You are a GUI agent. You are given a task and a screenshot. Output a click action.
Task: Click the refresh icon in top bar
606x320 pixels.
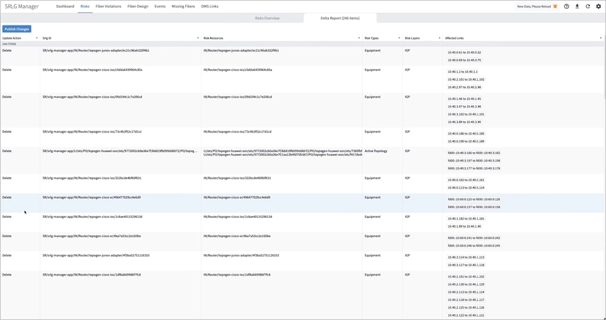tap(588, 6)
